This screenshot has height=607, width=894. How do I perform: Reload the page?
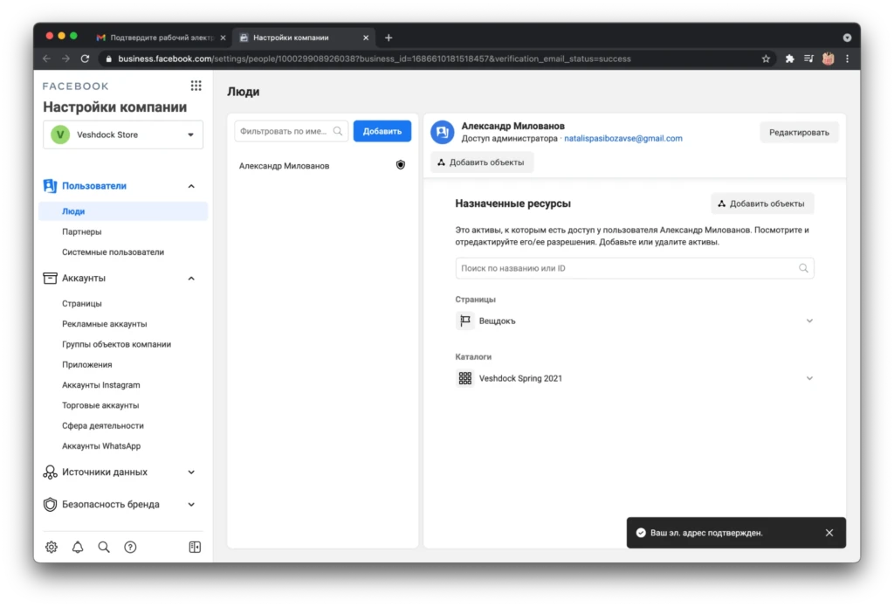tap(85, 59)
